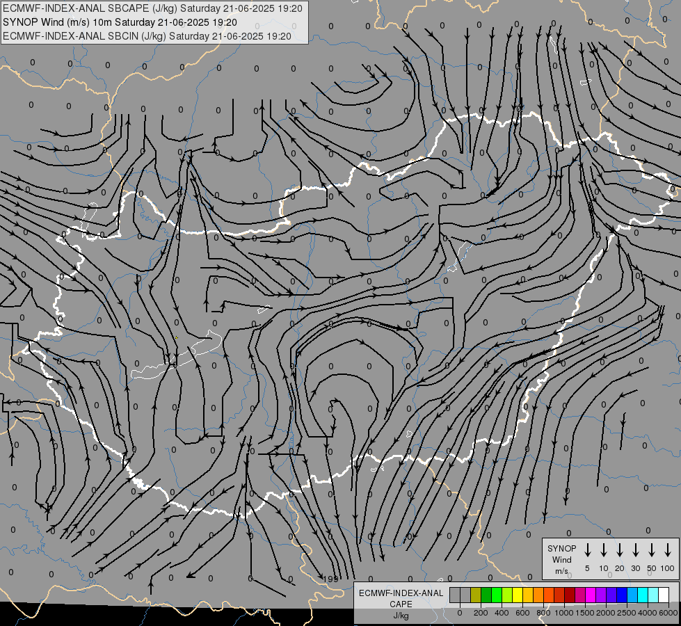Click the 100 m/s wind arrow in legend

668,550
